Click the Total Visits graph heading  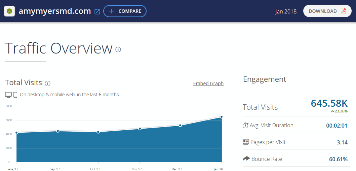point(24,82)
